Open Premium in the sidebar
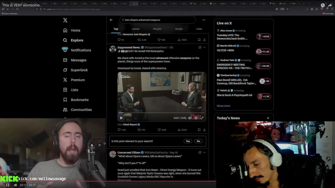335x188 pixels. pyautogui.click(x=74, y=80)
